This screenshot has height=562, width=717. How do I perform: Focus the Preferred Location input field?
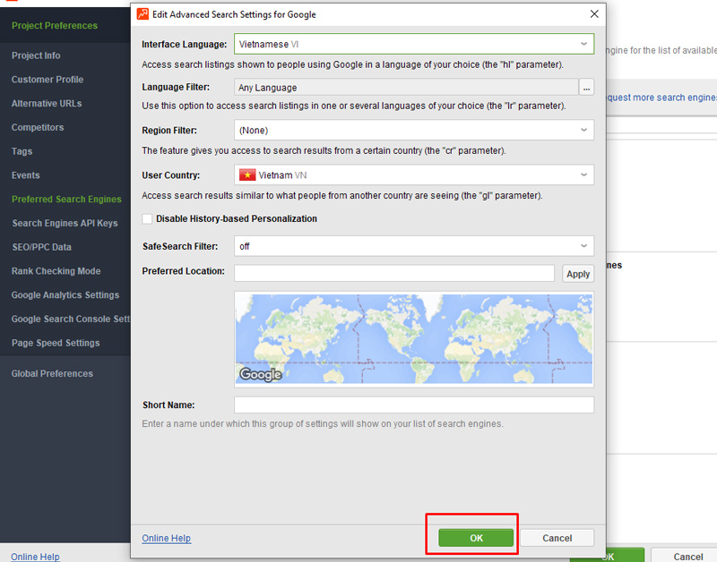pyautogui.click(x=394, y=274)
